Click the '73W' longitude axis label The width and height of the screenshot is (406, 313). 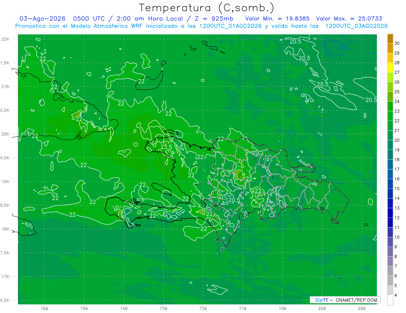[163, 309]
